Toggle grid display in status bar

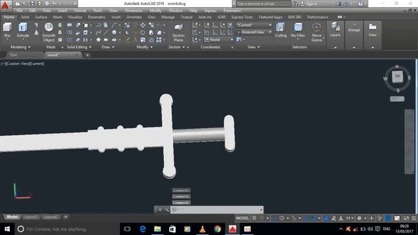click(254, 218)
